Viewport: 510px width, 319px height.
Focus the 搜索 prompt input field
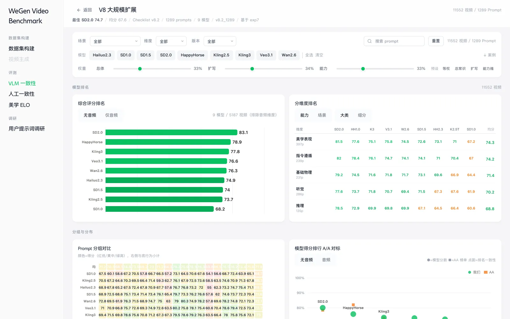pos(394,41)
